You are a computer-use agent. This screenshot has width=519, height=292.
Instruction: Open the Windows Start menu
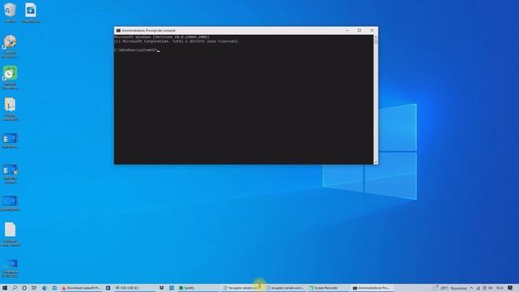(x=5, y=288)
